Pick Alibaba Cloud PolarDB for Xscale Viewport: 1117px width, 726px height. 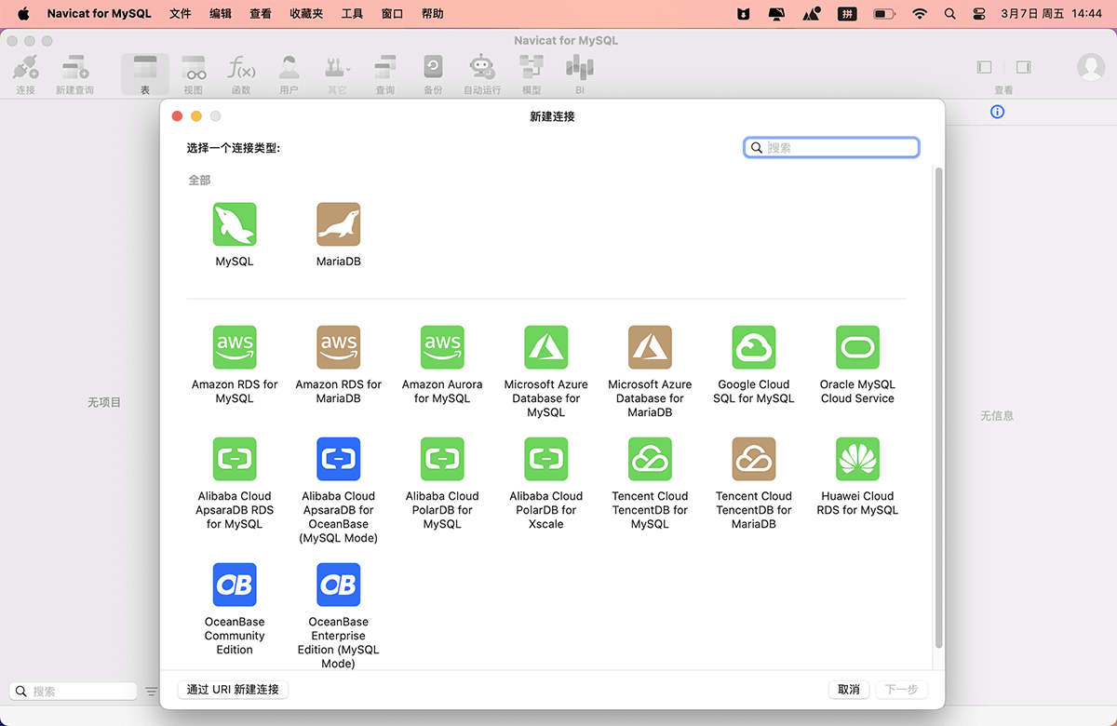pyautogui.click(x=546, y=459)
